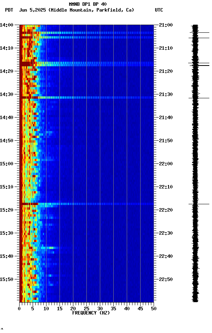Click the PDT timezone label
The width and height of the screenshot is (212, 333).
[x=9, y=10]
